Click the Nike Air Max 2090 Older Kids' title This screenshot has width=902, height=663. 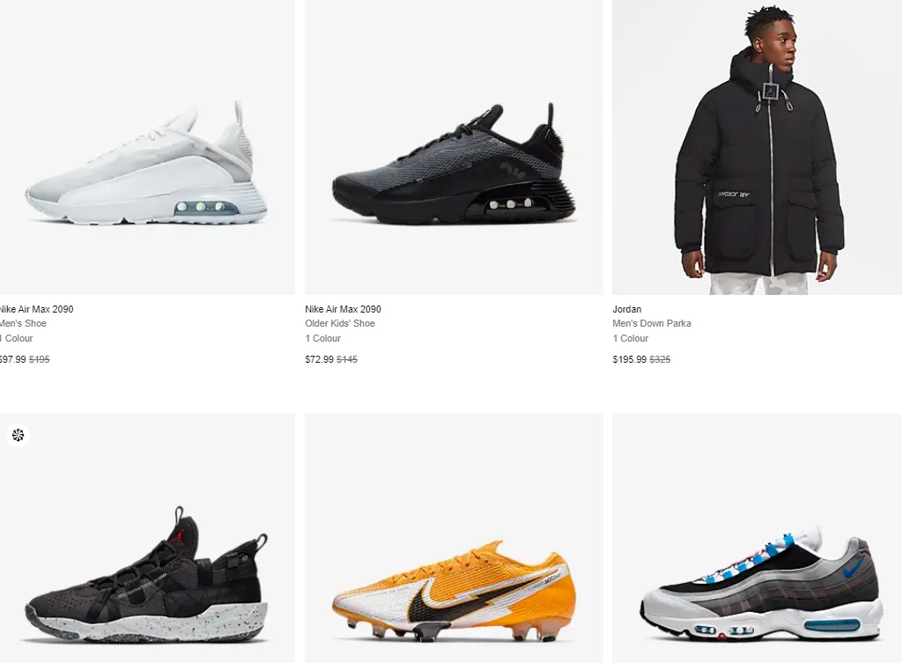343,309
